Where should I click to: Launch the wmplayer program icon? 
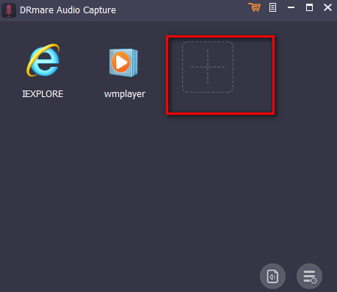tap(123, 63)
